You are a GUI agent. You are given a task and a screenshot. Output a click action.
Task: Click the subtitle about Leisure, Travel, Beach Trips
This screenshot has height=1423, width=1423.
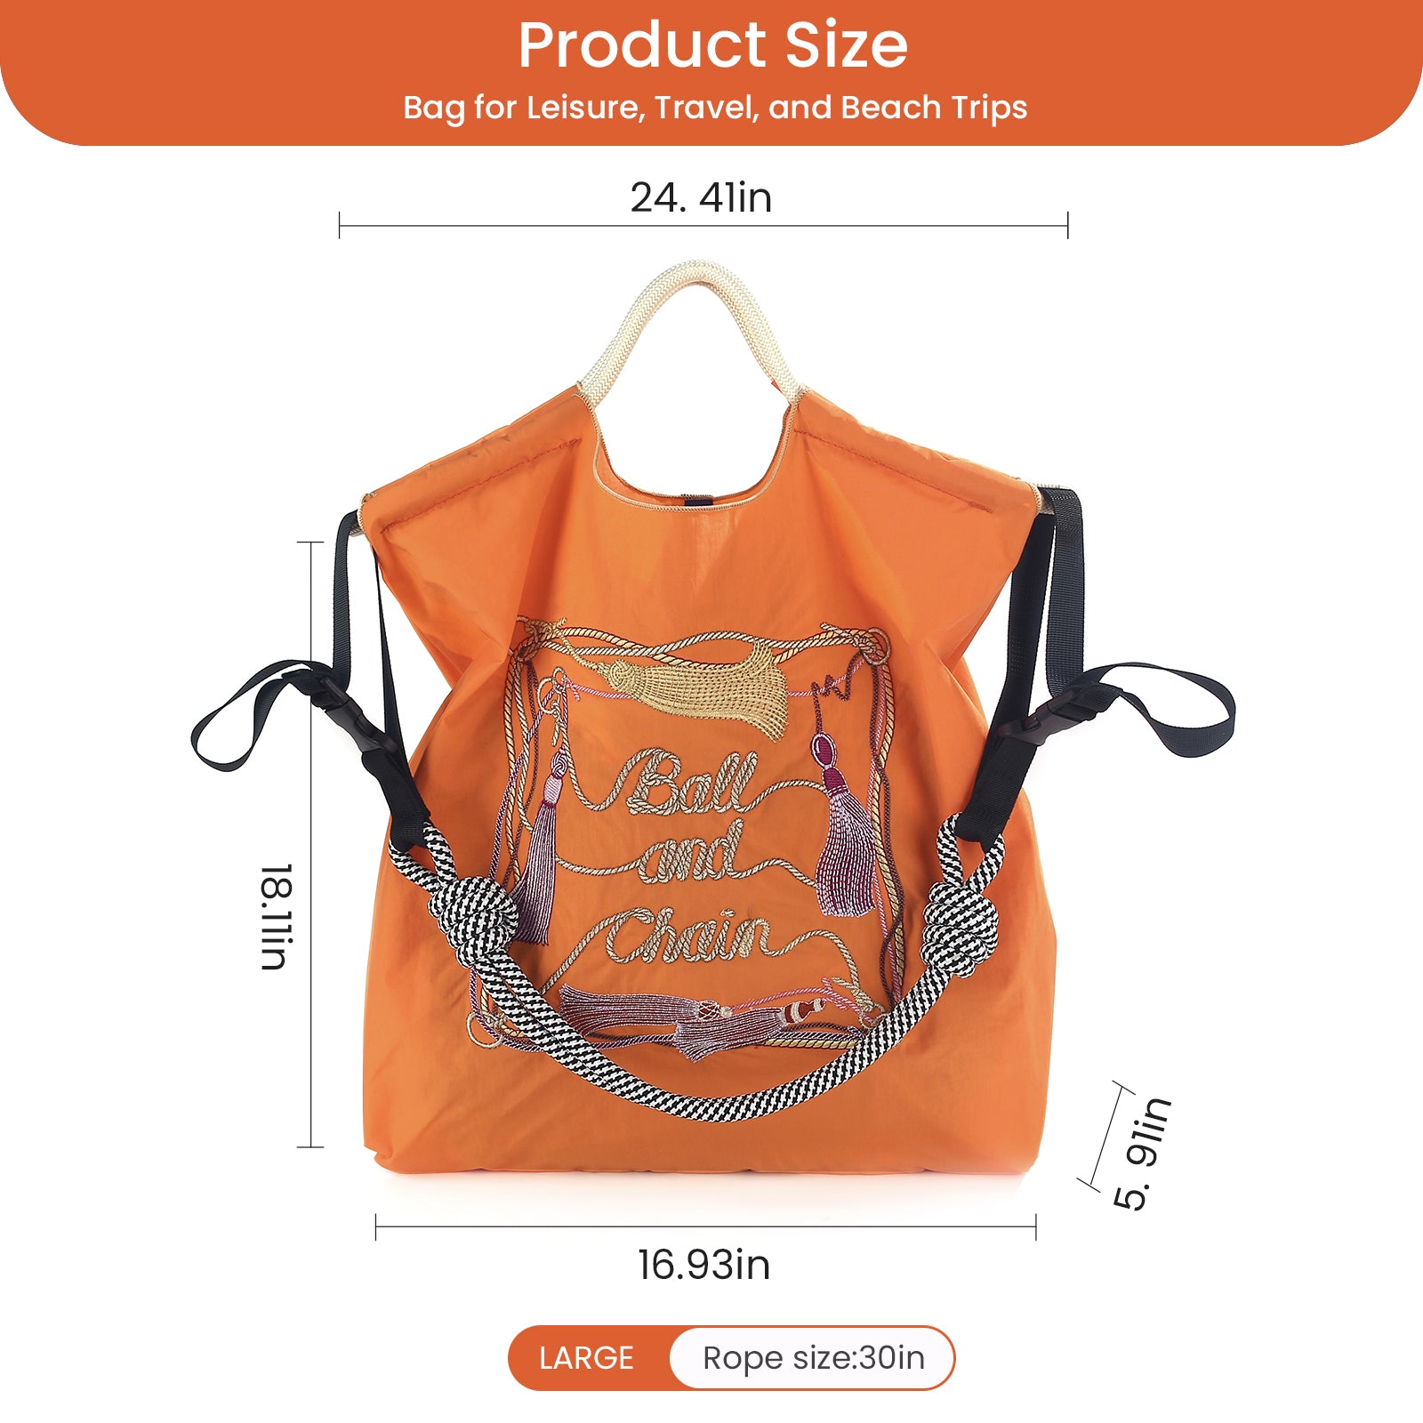715,108
